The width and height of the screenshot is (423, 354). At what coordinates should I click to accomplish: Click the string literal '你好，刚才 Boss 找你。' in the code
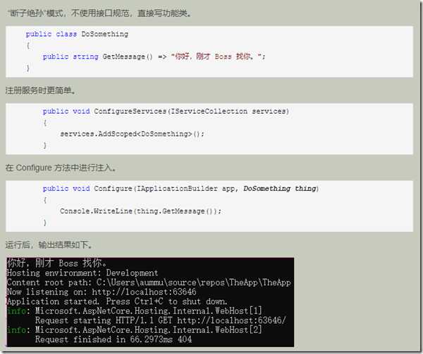click(216, 57)
